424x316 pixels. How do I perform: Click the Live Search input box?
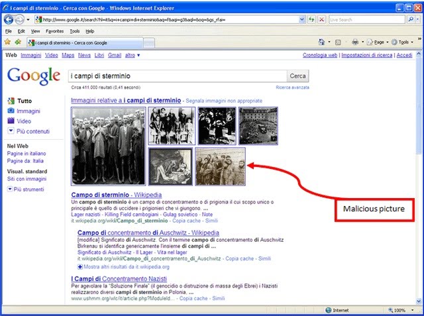click(x=366, y=19)
